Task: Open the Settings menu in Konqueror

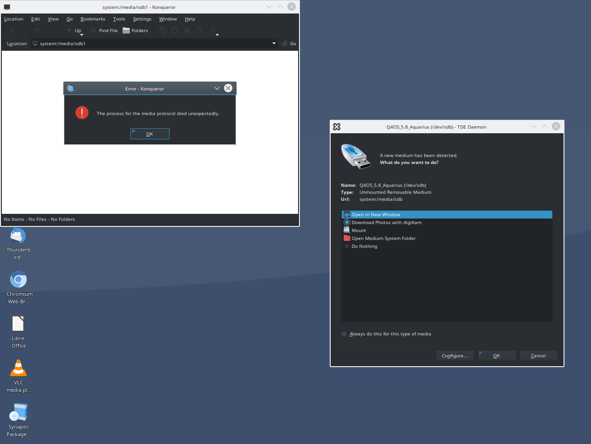Action: [142, 19]
